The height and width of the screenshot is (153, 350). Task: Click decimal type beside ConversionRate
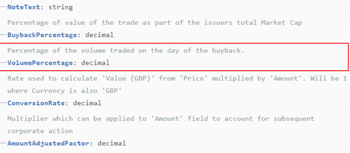(87, 103)
